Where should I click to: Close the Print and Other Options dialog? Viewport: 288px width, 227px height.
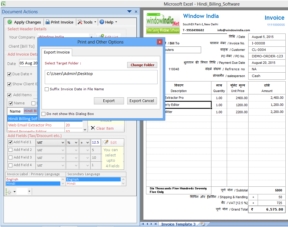(x=160, y=42)
